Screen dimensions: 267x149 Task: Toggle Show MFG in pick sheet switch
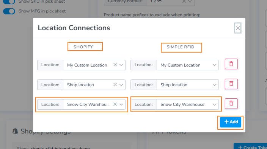point(9,11)
